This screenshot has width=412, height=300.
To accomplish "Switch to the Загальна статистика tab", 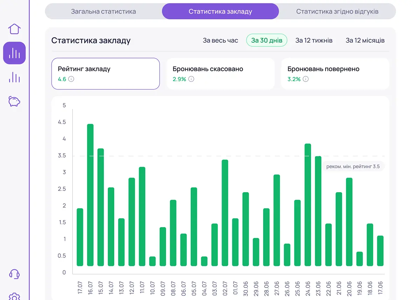I will [103, 11].
